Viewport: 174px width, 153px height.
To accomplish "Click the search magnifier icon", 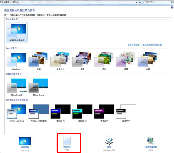I will click(172, 2).
